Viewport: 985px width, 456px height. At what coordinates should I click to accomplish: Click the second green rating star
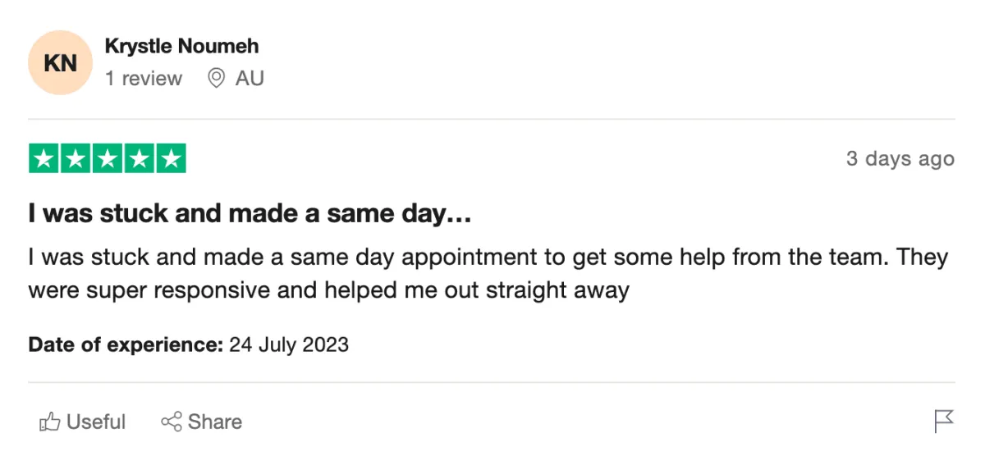(76, 158)
